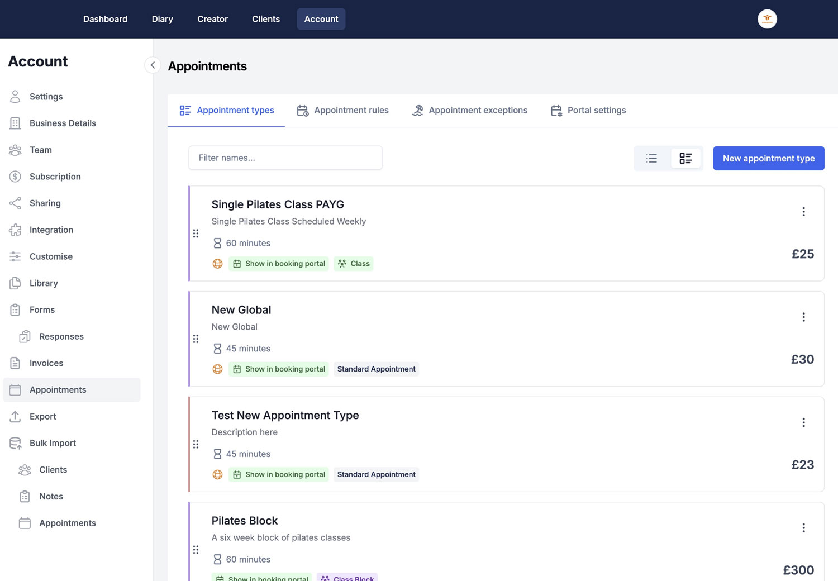The width and height of the screenshot is (838, 581).
Task: Click the Forms clipboard icon
Action: coord(15,309)
